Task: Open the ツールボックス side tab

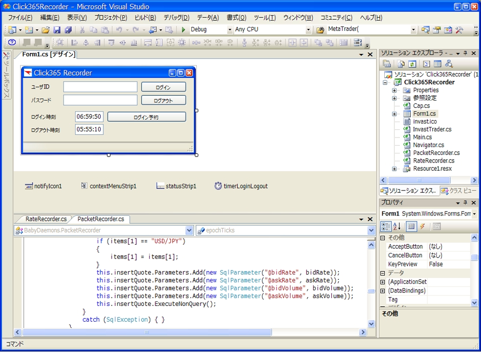Action: pyautogui.click(x=7, y=75)
